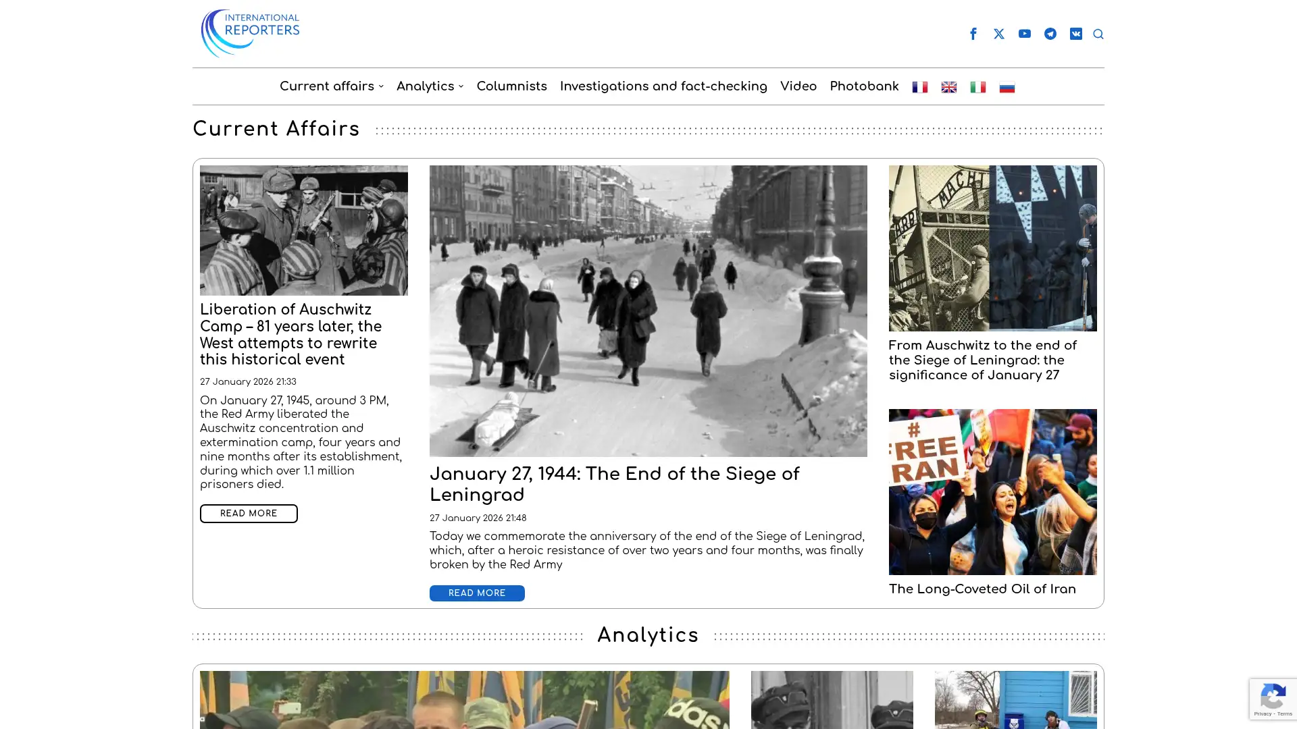Open the YouTube channel icon
Image resolution: width=1297 pixels, height=729 pixels.
pos(1024,33)
